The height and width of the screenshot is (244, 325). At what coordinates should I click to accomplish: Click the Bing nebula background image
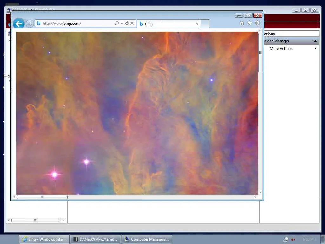click(x=137, y=113)
